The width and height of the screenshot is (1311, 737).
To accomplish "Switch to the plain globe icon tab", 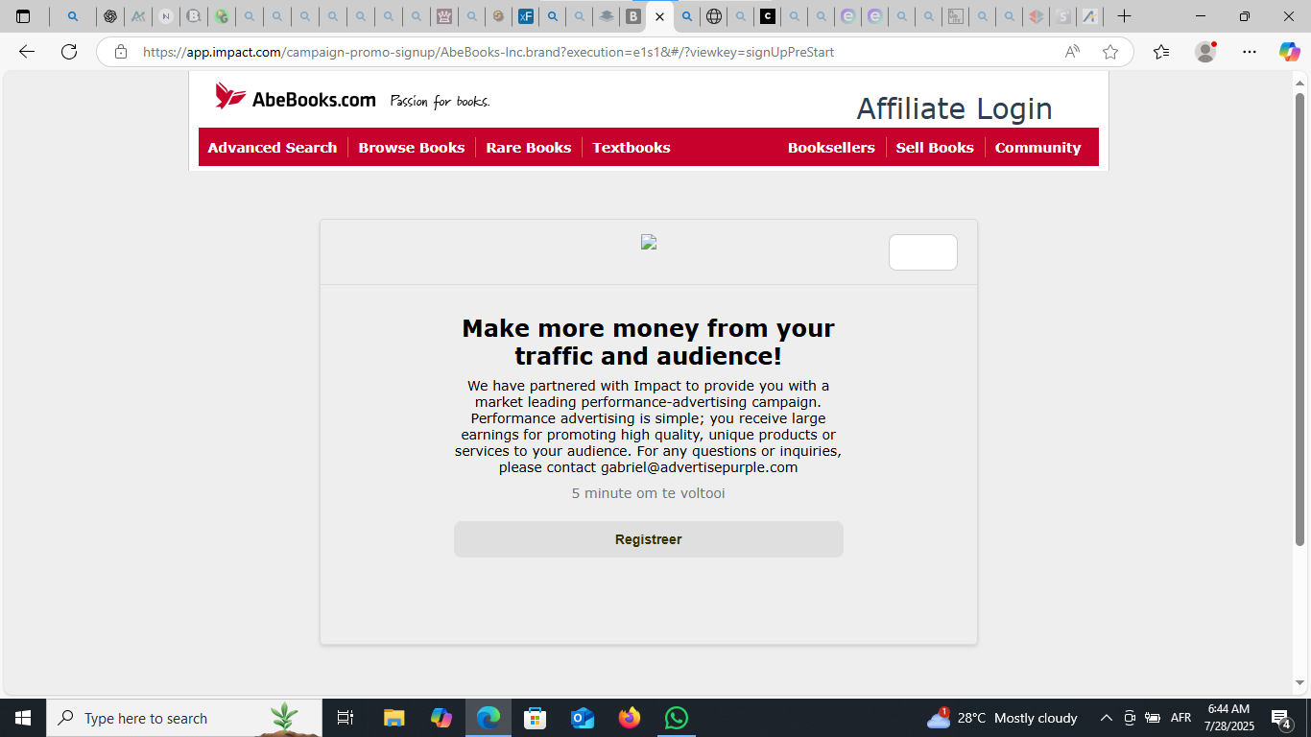I will (x=713, y=16).
